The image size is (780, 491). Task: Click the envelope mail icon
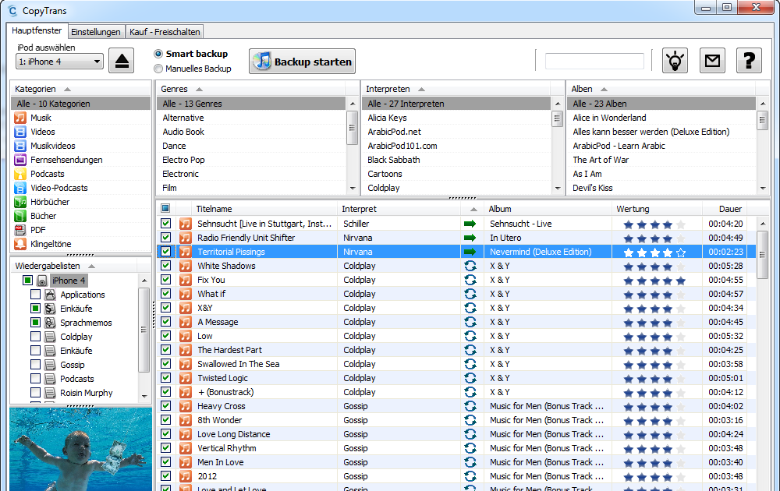(x=712, y=61)
